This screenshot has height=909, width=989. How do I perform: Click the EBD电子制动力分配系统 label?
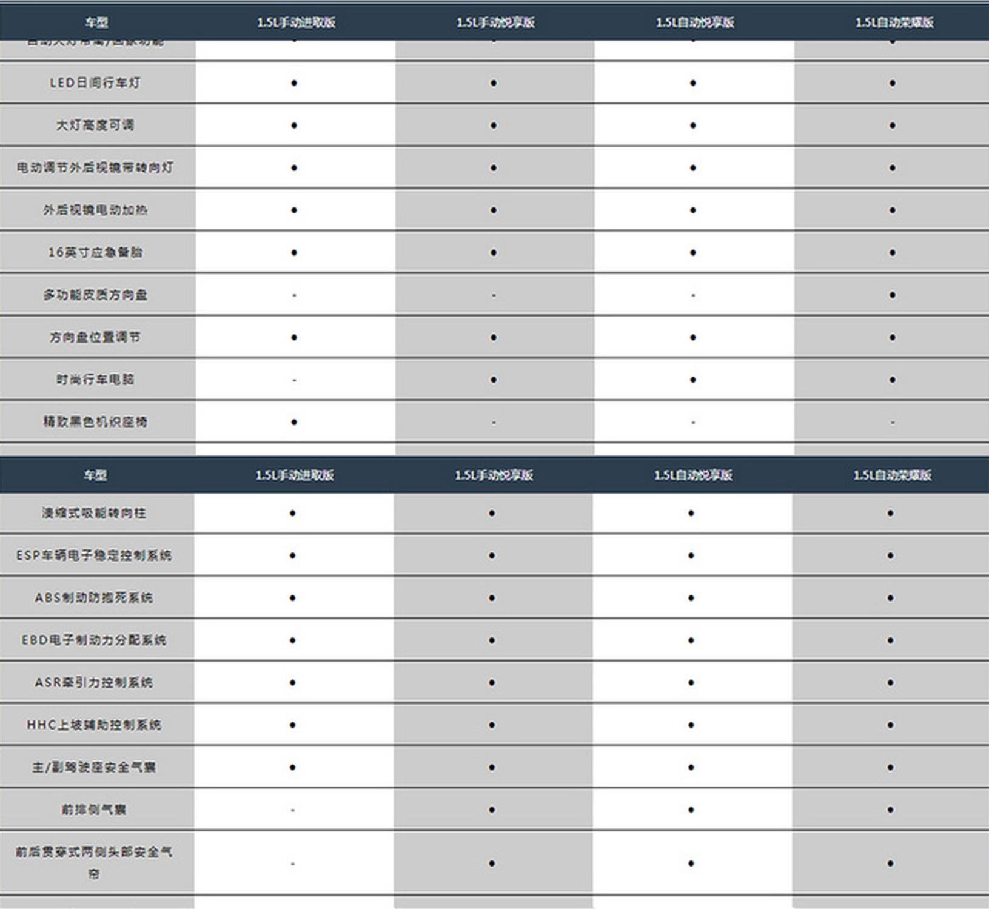coord(94,640)
